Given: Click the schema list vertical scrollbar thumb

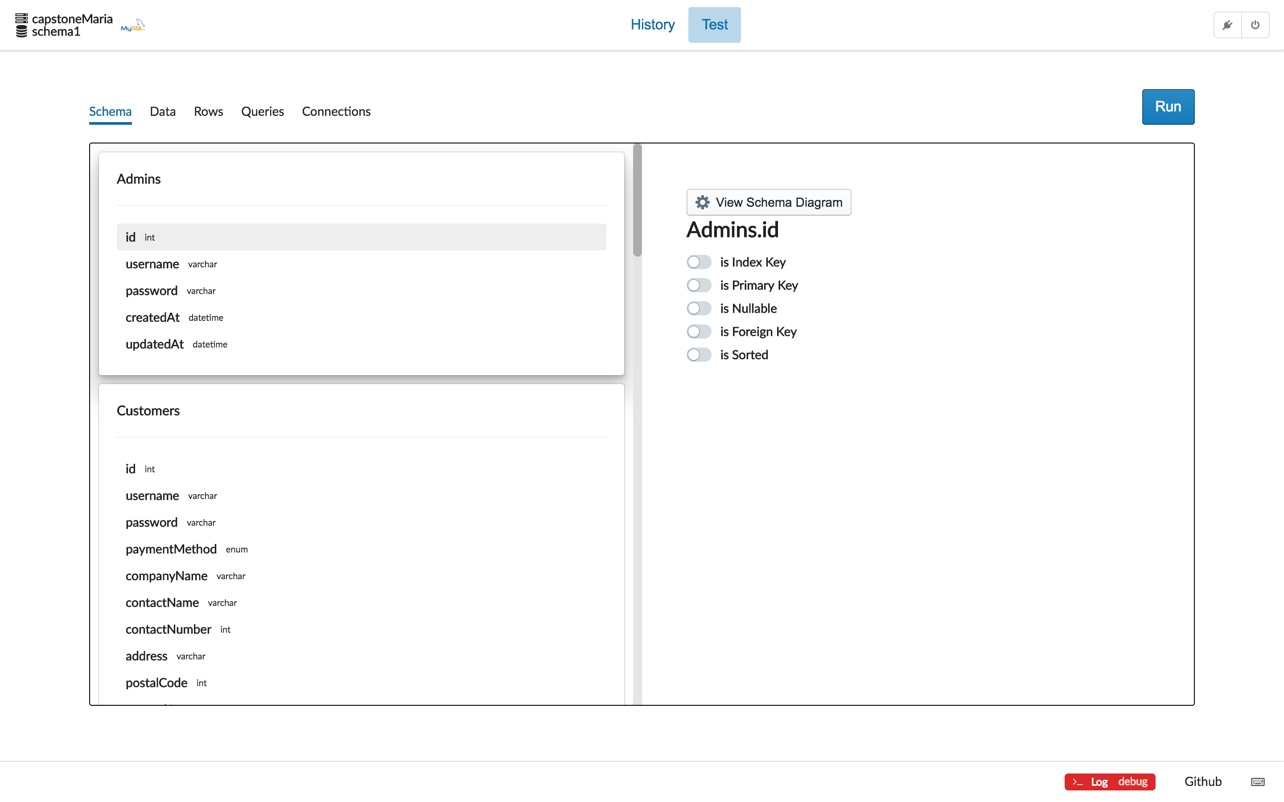Looking at the screenshot, I should coord(637,200).
